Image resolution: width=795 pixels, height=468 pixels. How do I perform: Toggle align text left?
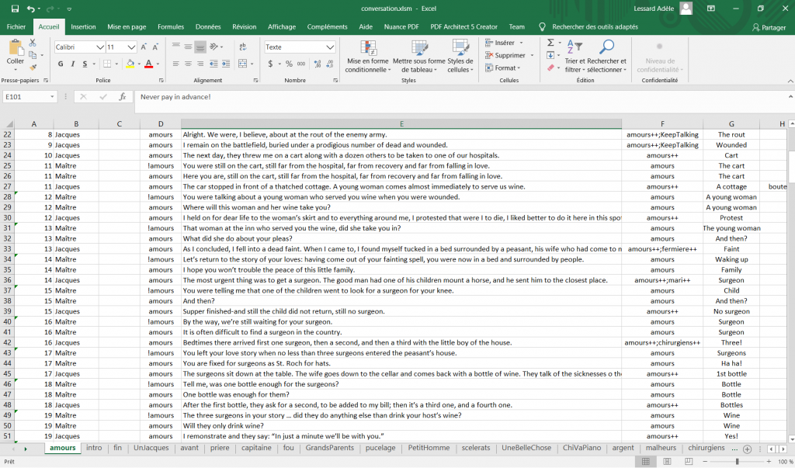pos(176,64)
